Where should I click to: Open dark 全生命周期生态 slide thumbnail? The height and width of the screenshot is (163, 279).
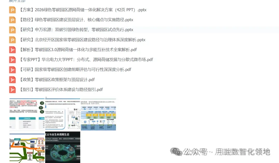[63, 147]
